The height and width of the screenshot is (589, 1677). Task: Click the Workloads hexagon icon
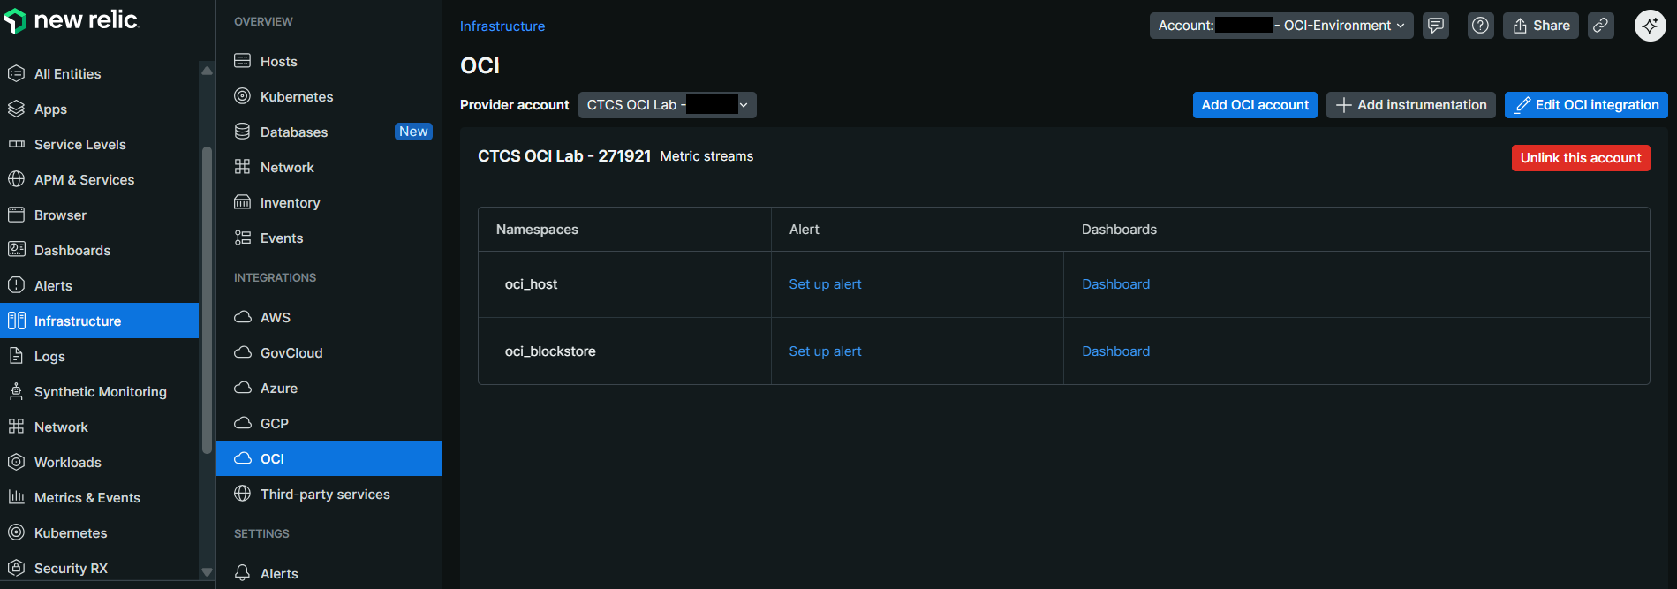pos(16,462)
